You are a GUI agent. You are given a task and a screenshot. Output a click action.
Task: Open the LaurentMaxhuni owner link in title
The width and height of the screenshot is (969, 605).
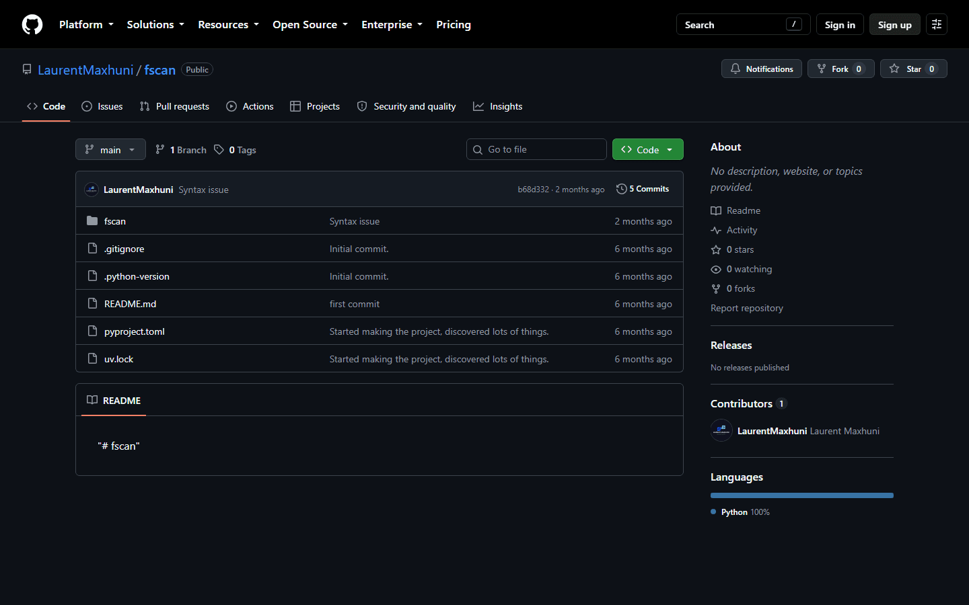[x=85, y=70]
